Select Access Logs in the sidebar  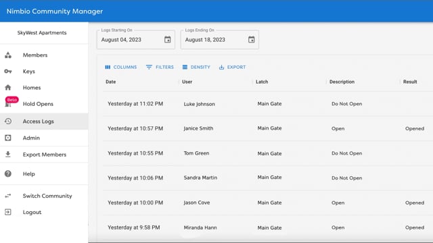click(x=44, y=122)
